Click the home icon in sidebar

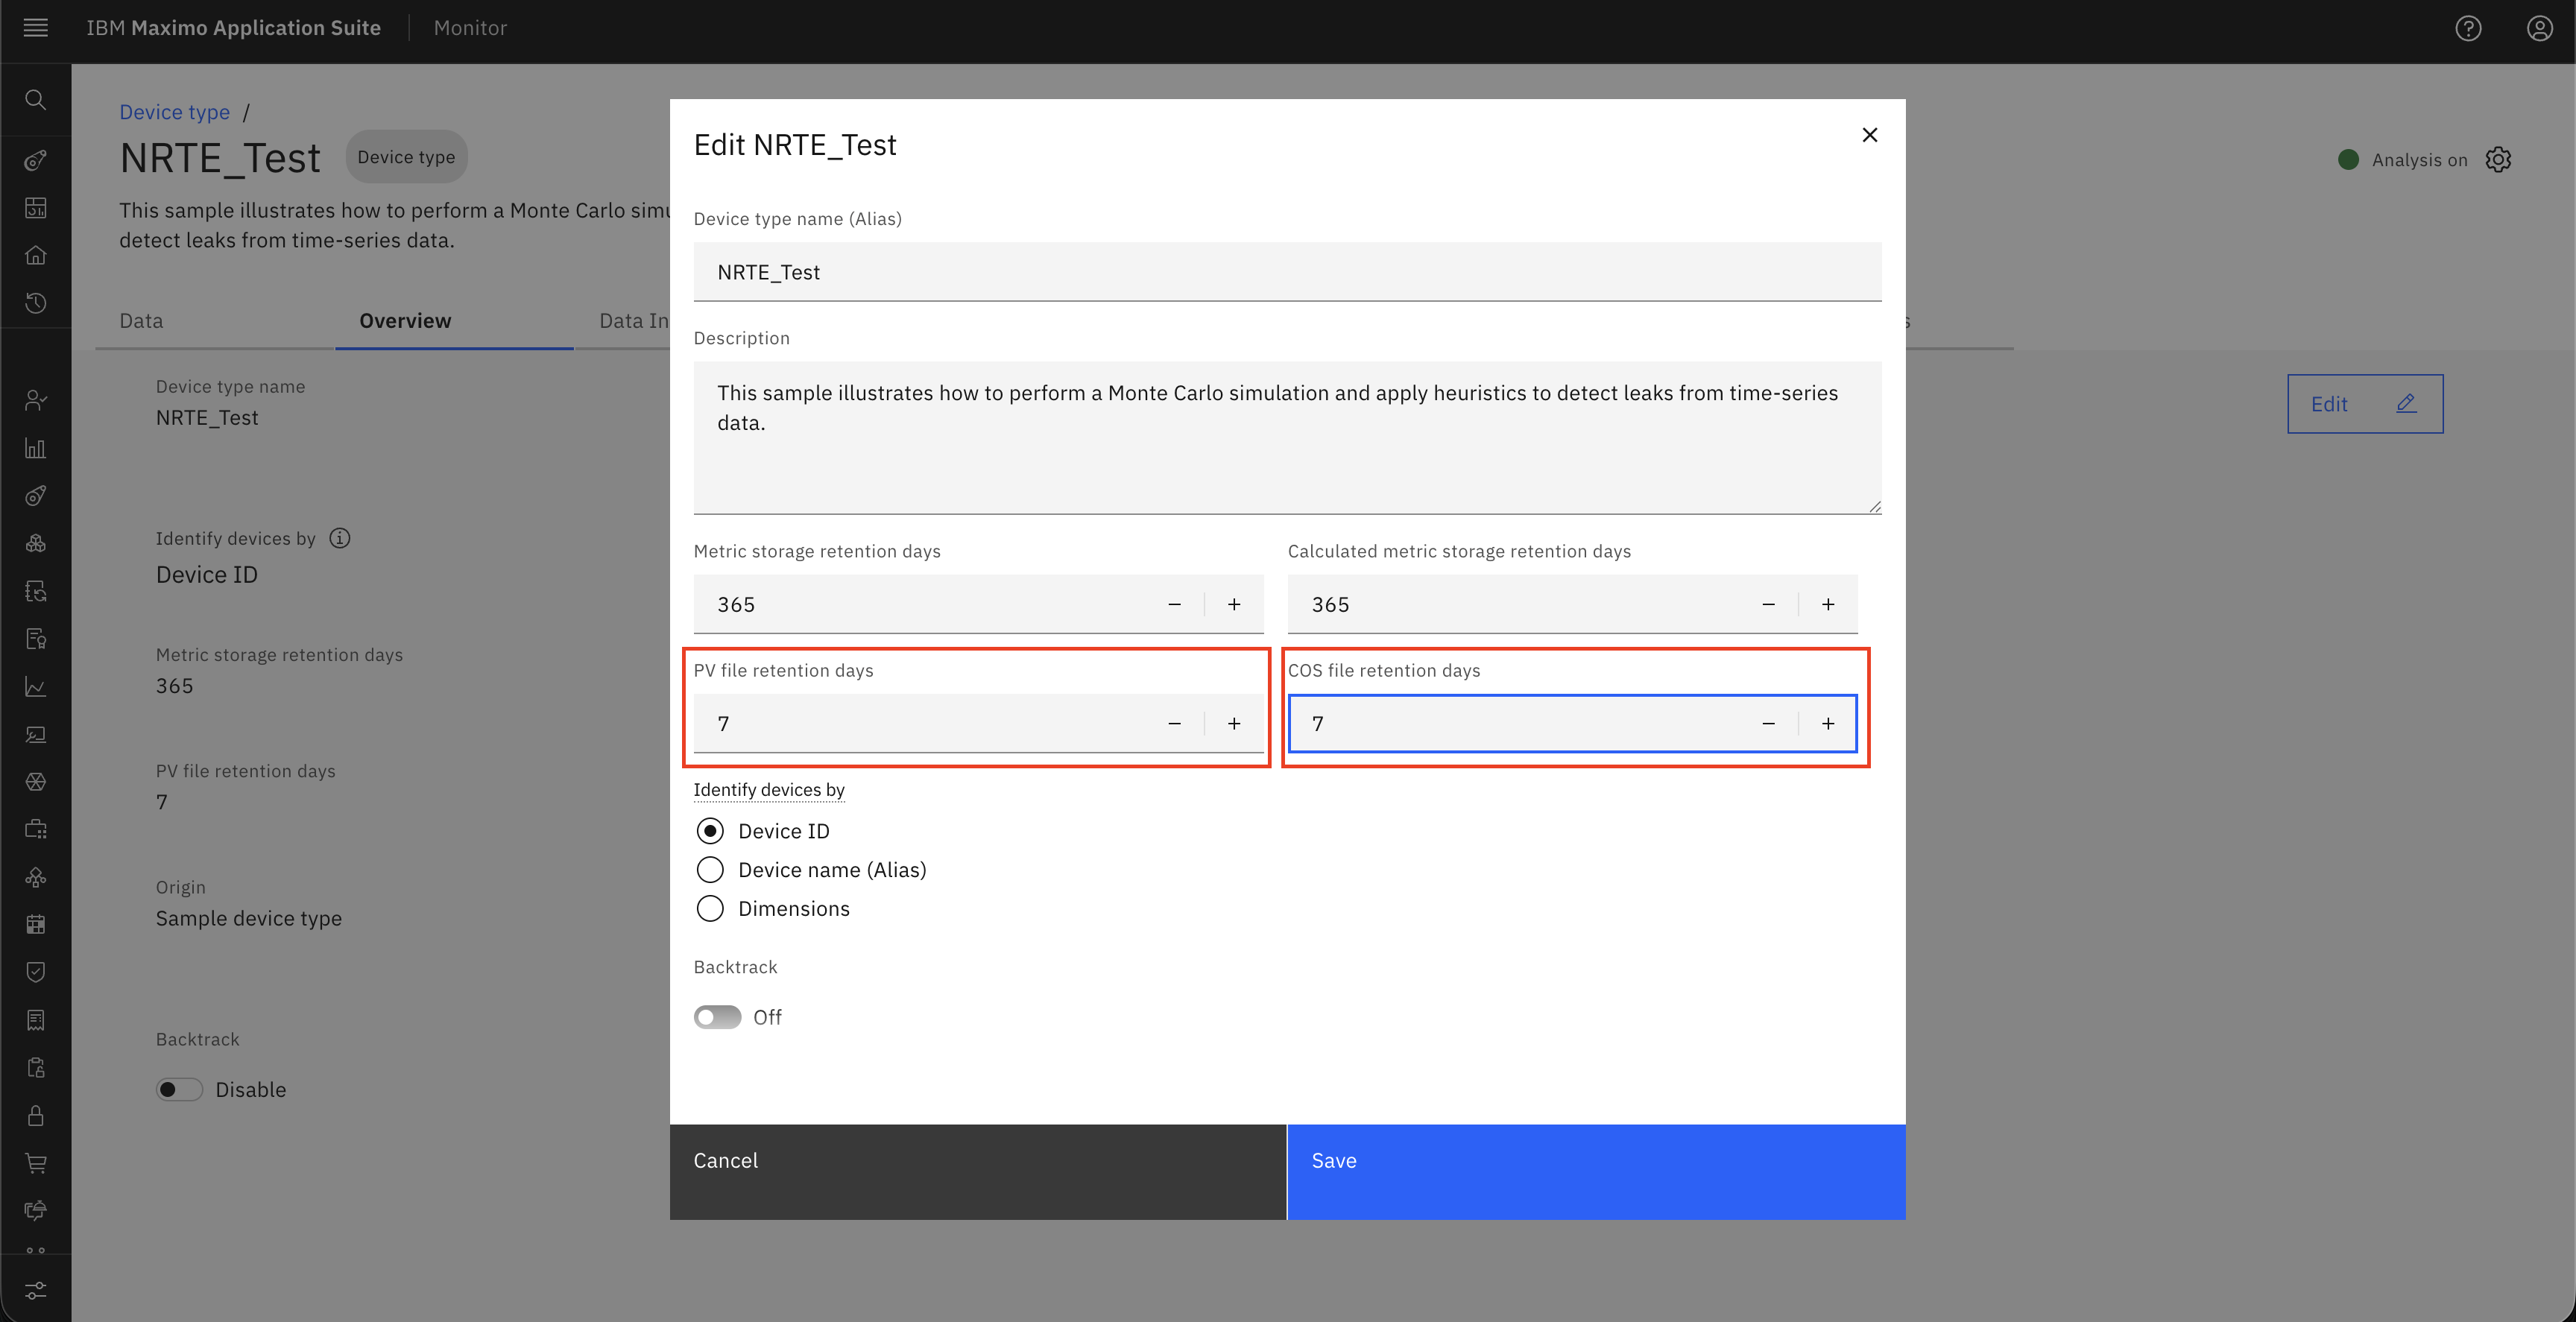tap(36, 255)
